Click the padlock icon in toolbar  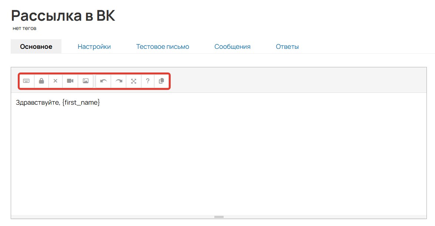point(41,81)
